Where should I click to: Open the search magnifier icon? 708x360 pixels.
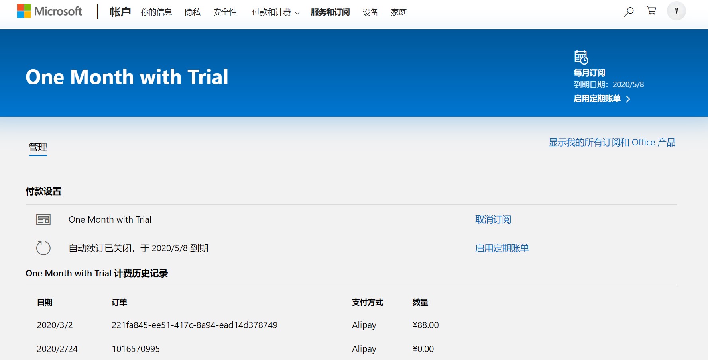(x=629, y=12)
